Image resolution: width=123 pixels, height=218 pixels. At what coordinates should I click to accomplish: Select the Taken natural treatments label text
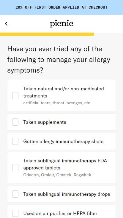click(64, 92)
